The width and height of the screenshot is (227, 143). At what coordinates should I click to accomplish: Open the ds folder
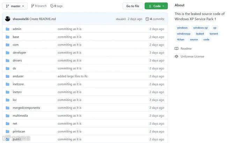pos(14,68)
